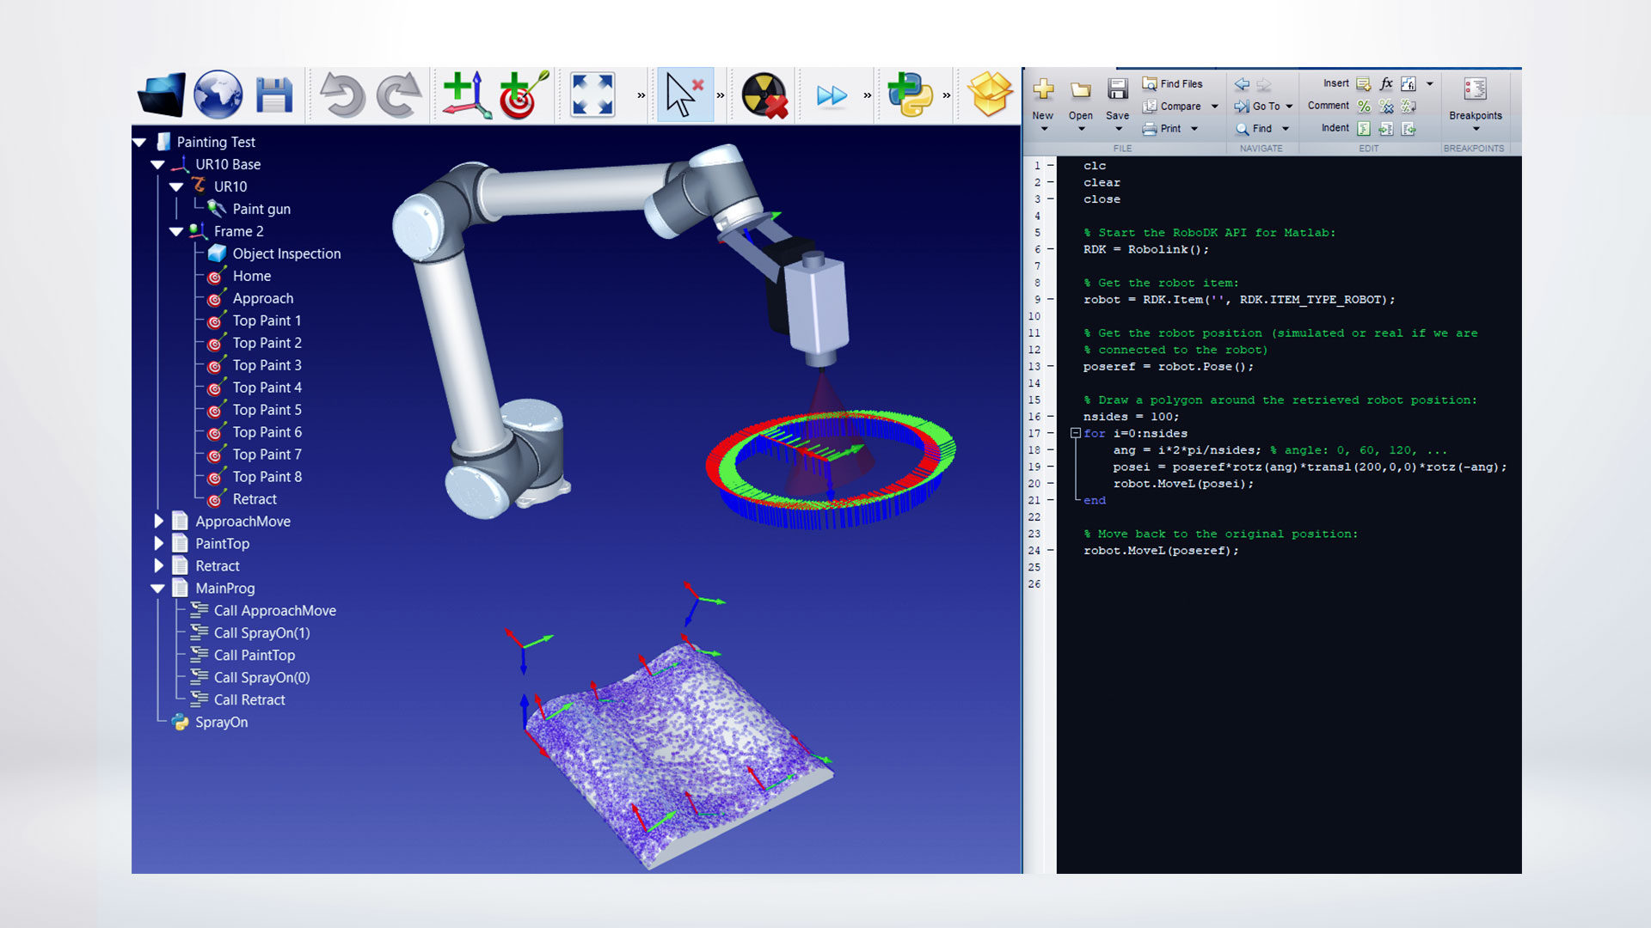Screen dimensions: 1651x928
Task: Collapse the MainProg tree node
Action: click(x=157, y=589)
